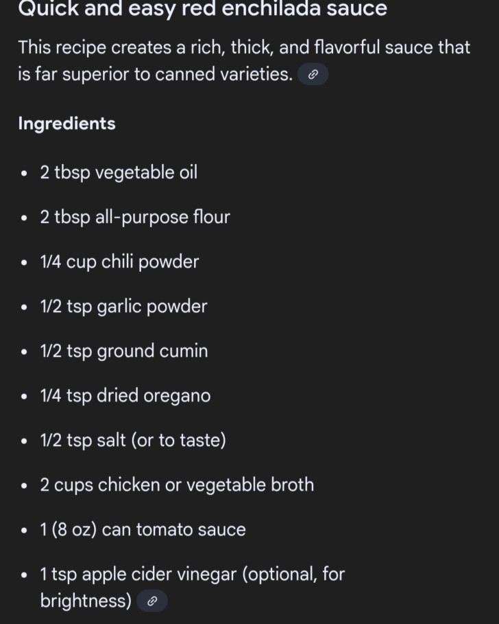The height and width of the screenshot is (624, 499).
Task: Tap the "2 cups chicken or vegetable broth" item
Action: (x=177, y=485)
